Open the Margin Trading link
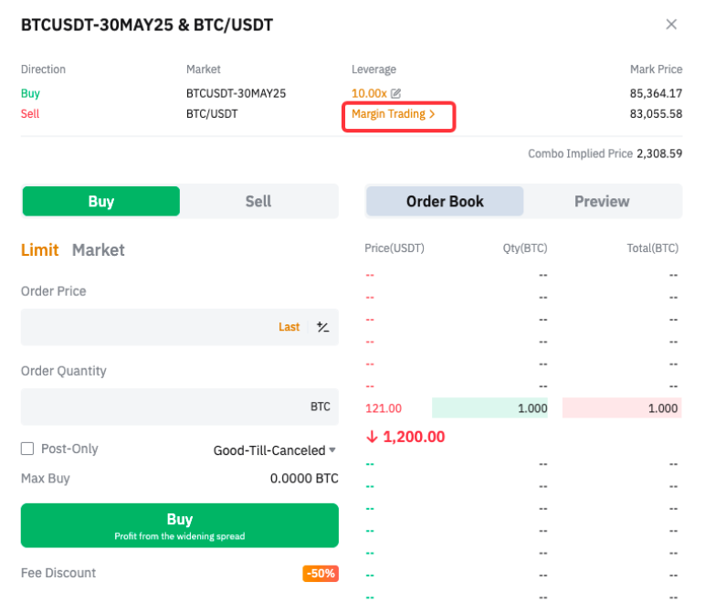The image size is (705, 613). 394,114
